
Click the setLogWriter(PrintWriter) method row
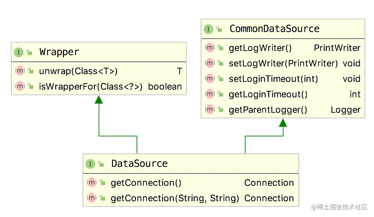283,63
